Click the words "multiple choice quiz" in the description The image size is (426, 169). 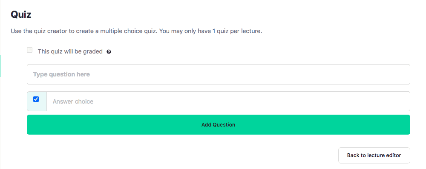pos(129,31)
